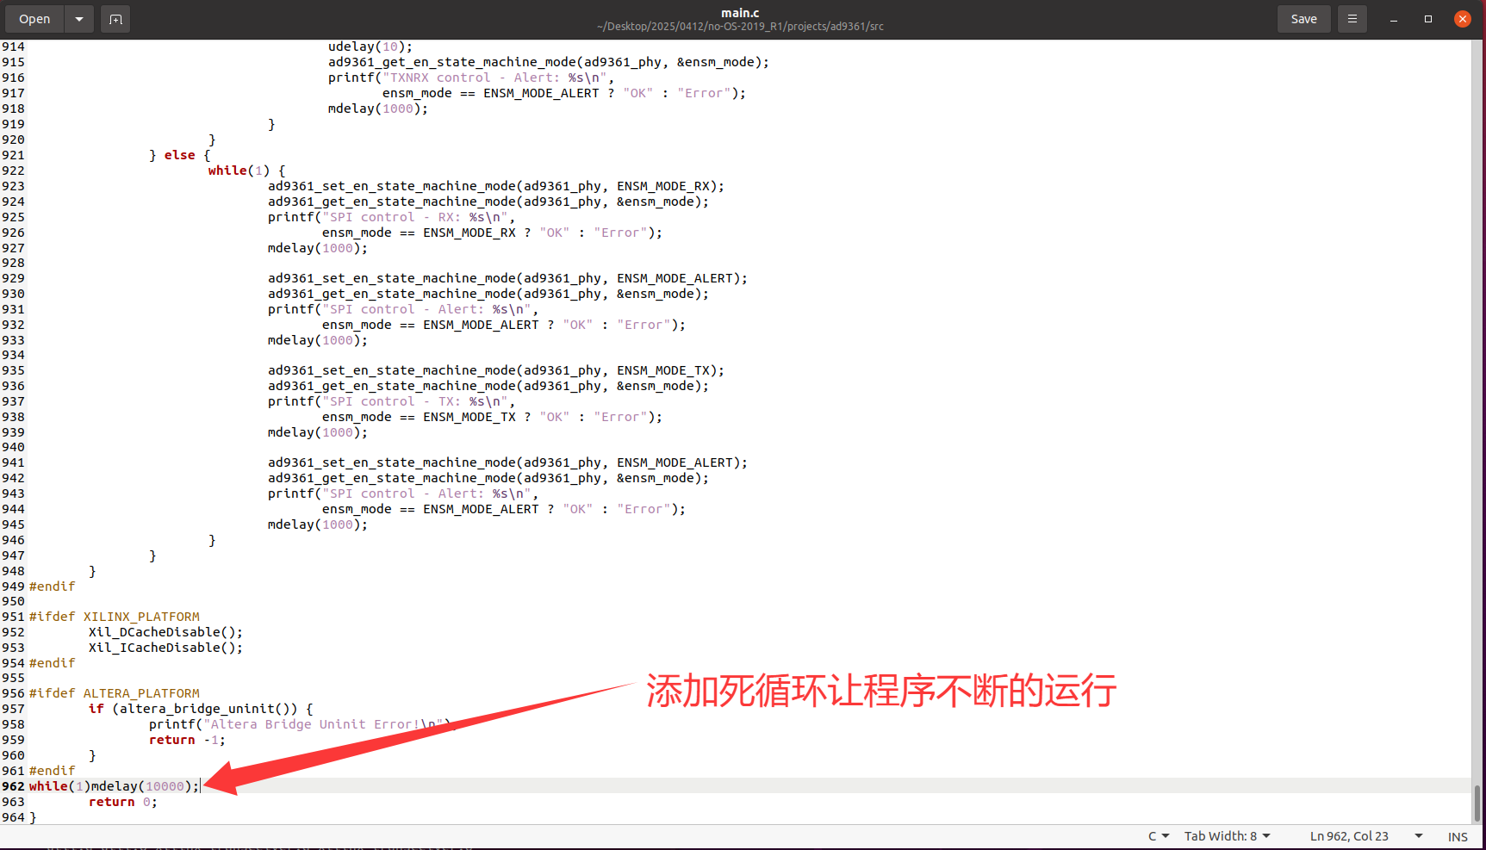1486x850 pixels.
Task: Click printf 'SPI control - TX' on line 937
Action: (391, 401)
